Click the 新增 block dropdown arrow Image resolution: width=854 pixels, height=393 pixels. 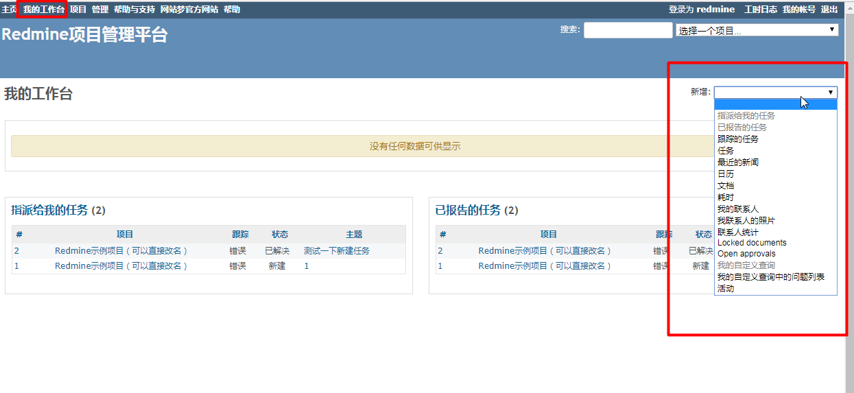click(x=831, y=93)
